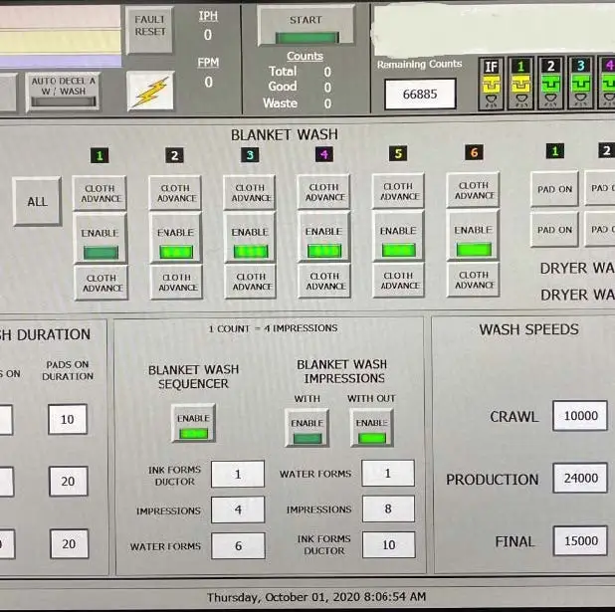
Task: Select print unit 3 status icon
Action: pos(579,87)
